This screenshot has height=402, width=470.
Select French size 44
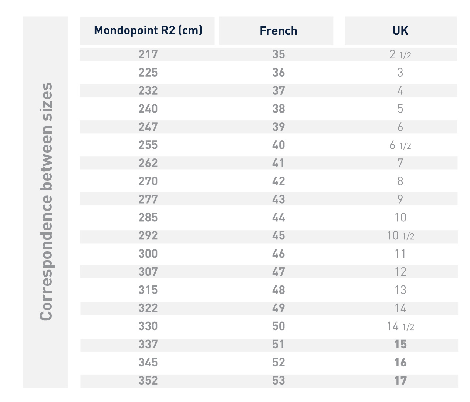click(278, 218)
